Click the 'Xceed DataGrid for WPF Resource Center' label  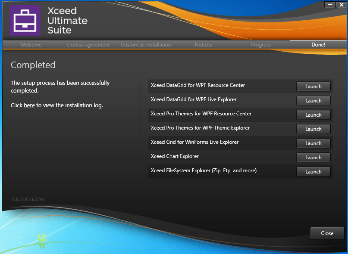[198, 85]
